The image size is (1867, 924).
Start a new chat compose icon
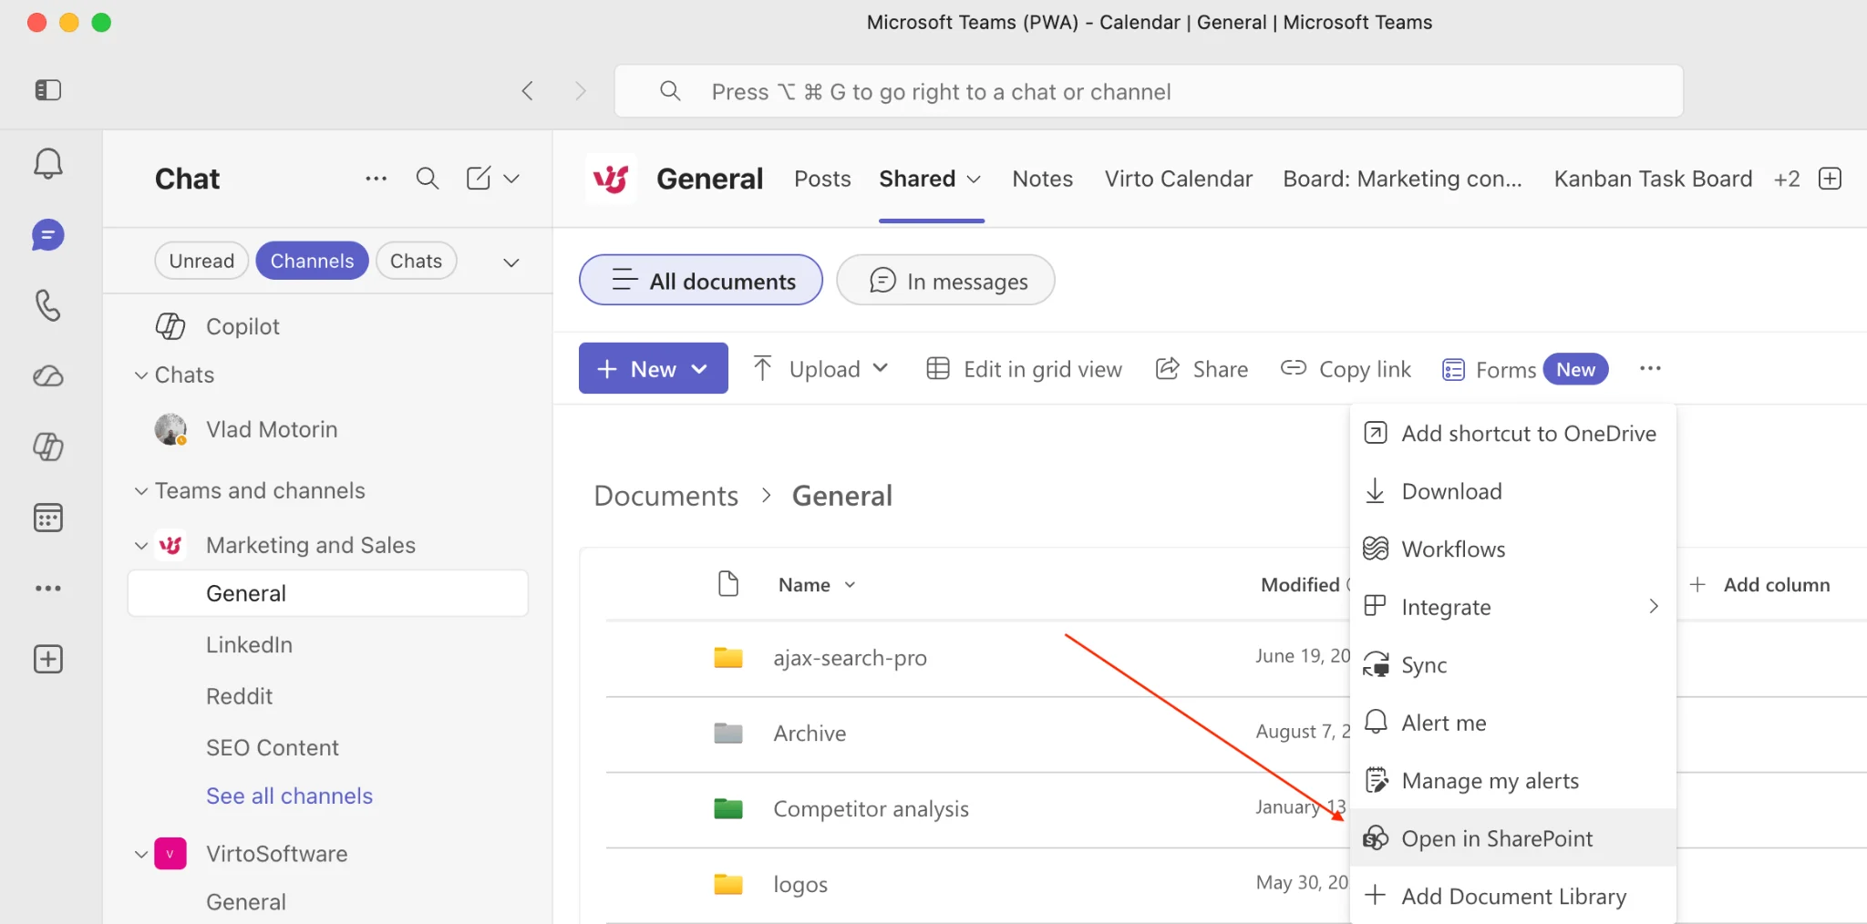coord(479,179)
